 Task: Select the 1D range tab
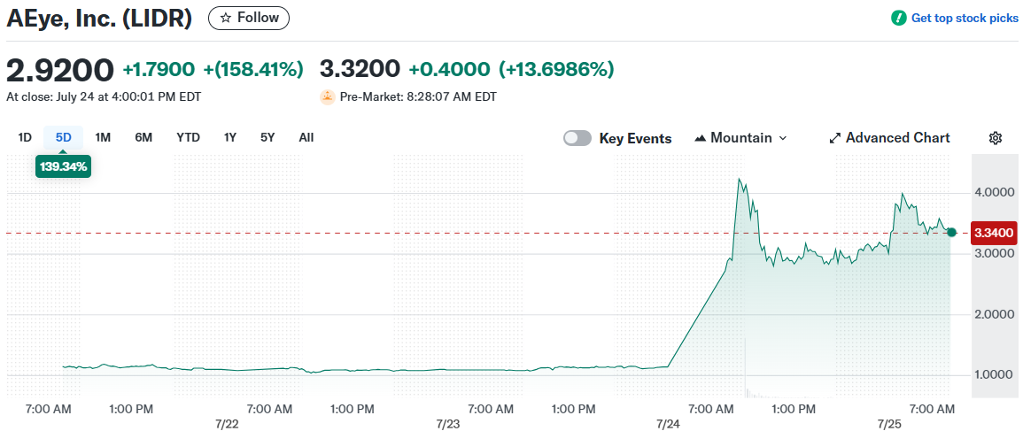point(25,137)
